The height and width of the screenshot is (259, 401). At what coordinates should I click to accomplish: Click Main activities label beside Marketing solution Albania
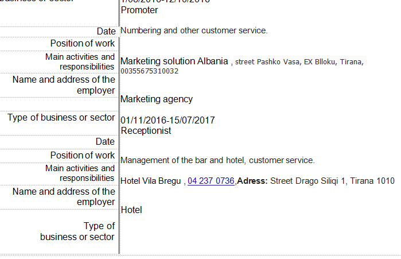(x=80, y=62)
